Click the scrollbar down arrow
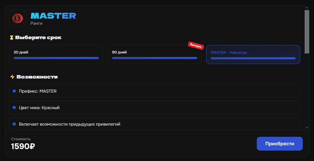Screen dimensions: 314x161 (307, 127)
